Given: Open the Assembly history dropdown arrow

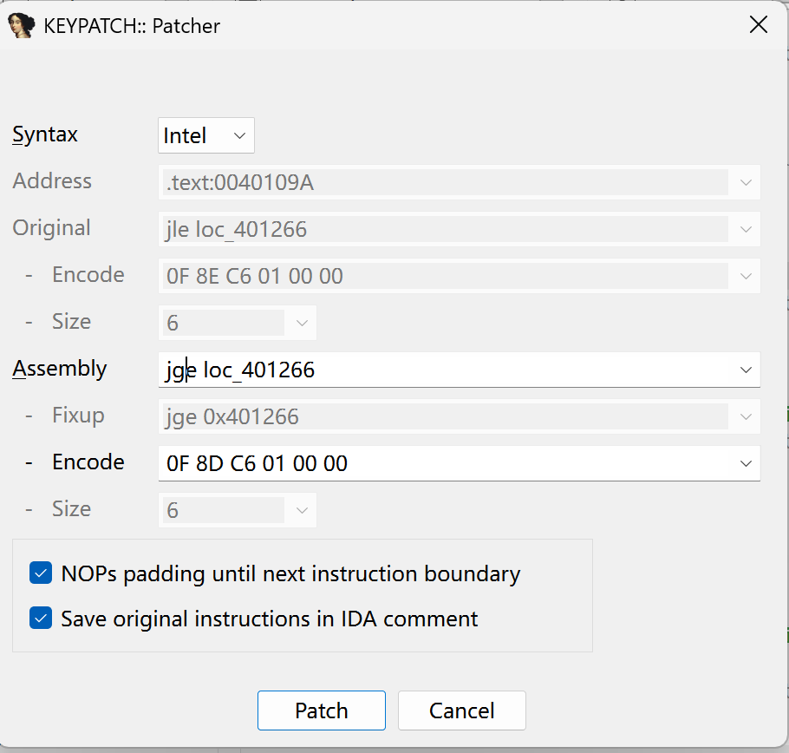Looking at the screenshot, I should (746, 370).
